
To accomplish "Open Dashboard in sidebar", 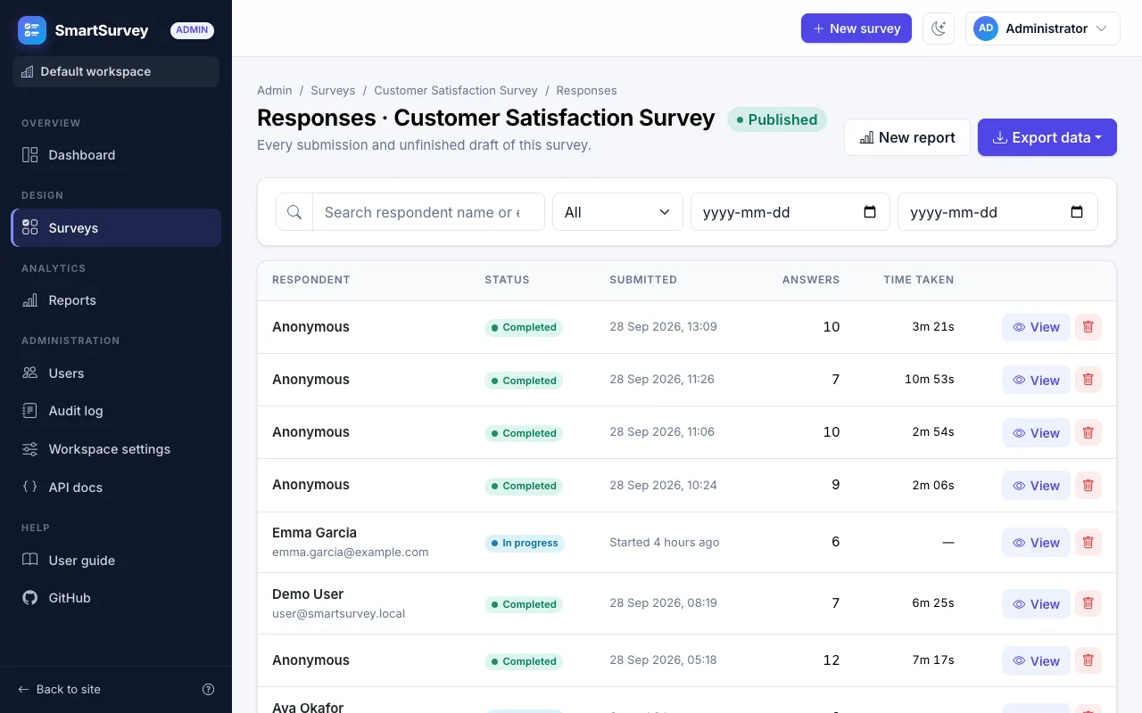I will [x=116, y=155].
